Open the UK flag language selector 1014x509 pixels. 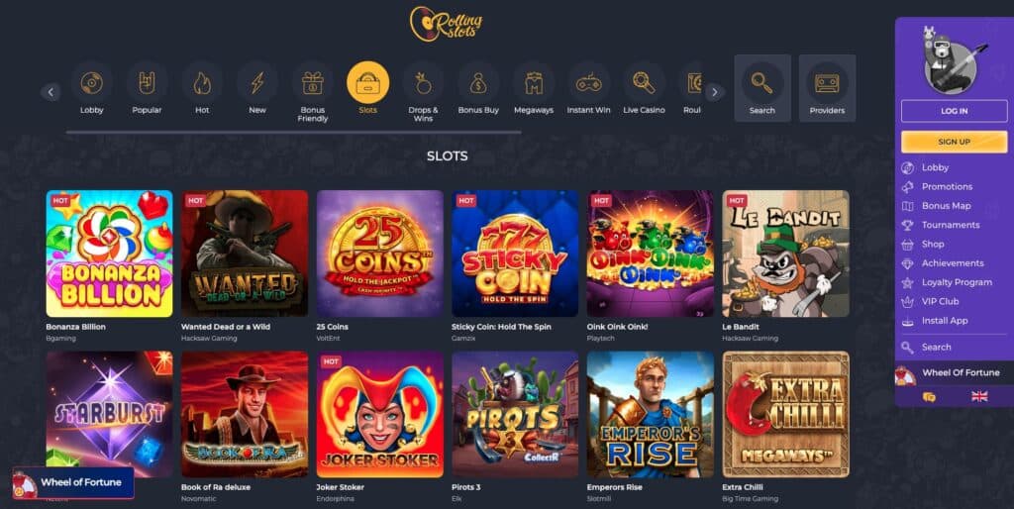point(979,396)
